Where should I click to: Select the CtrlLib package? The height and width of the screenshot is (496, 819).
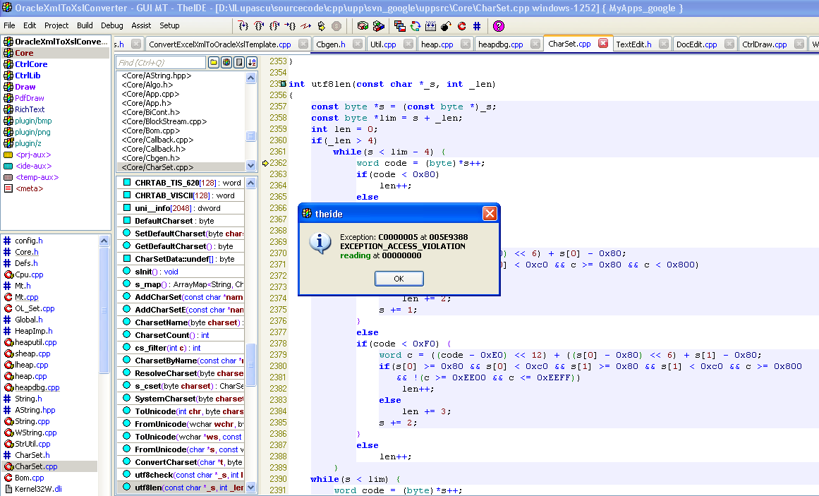pyautogui.click(x=28, y=75)
